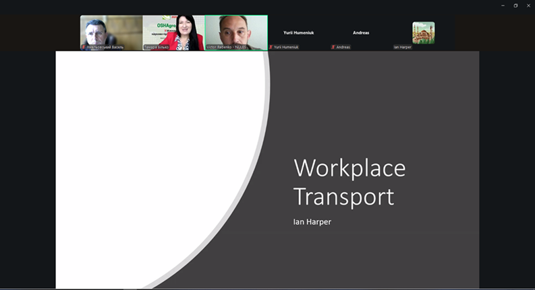
Task: Restore down the meeting window
Action: tap(515, 5)
